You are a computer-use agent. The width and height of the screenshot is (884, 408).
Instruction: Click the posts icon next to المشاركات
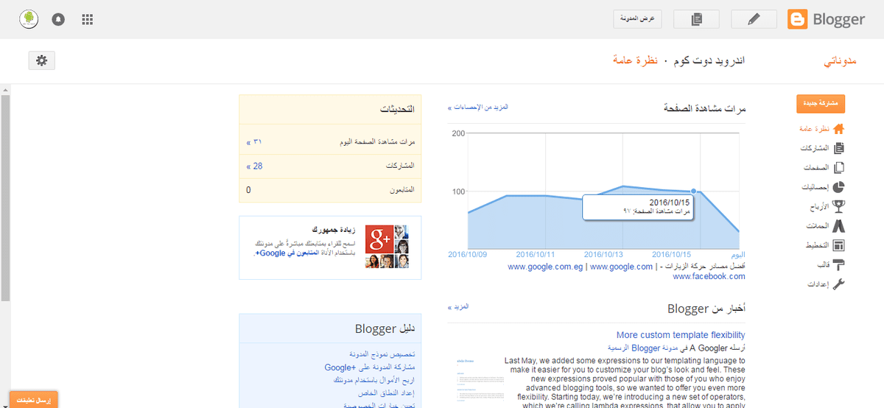pyautogui.click(x=838, y=148)
